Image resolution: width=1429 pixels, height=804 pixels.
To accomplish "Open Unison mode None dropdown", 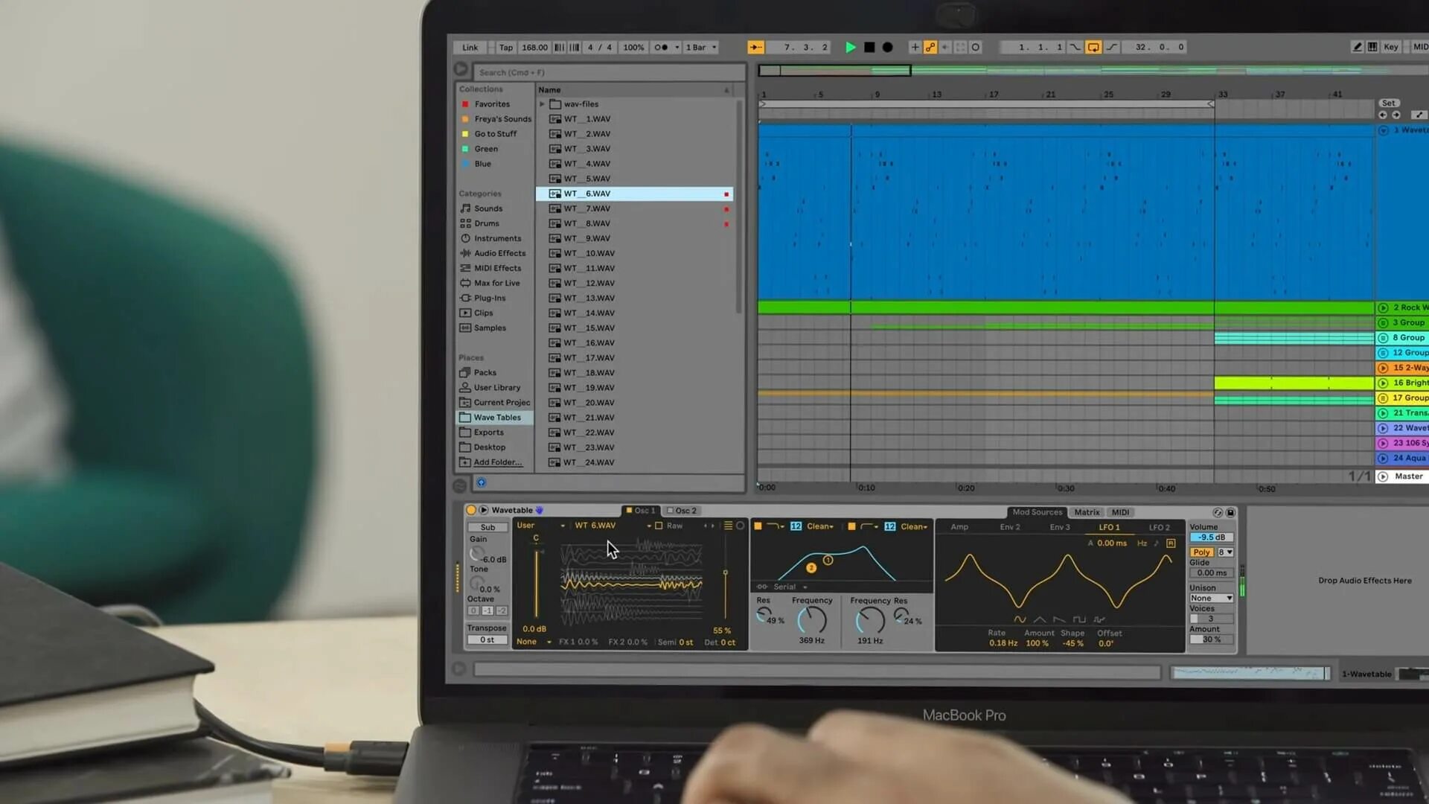I will point(1210,598).
